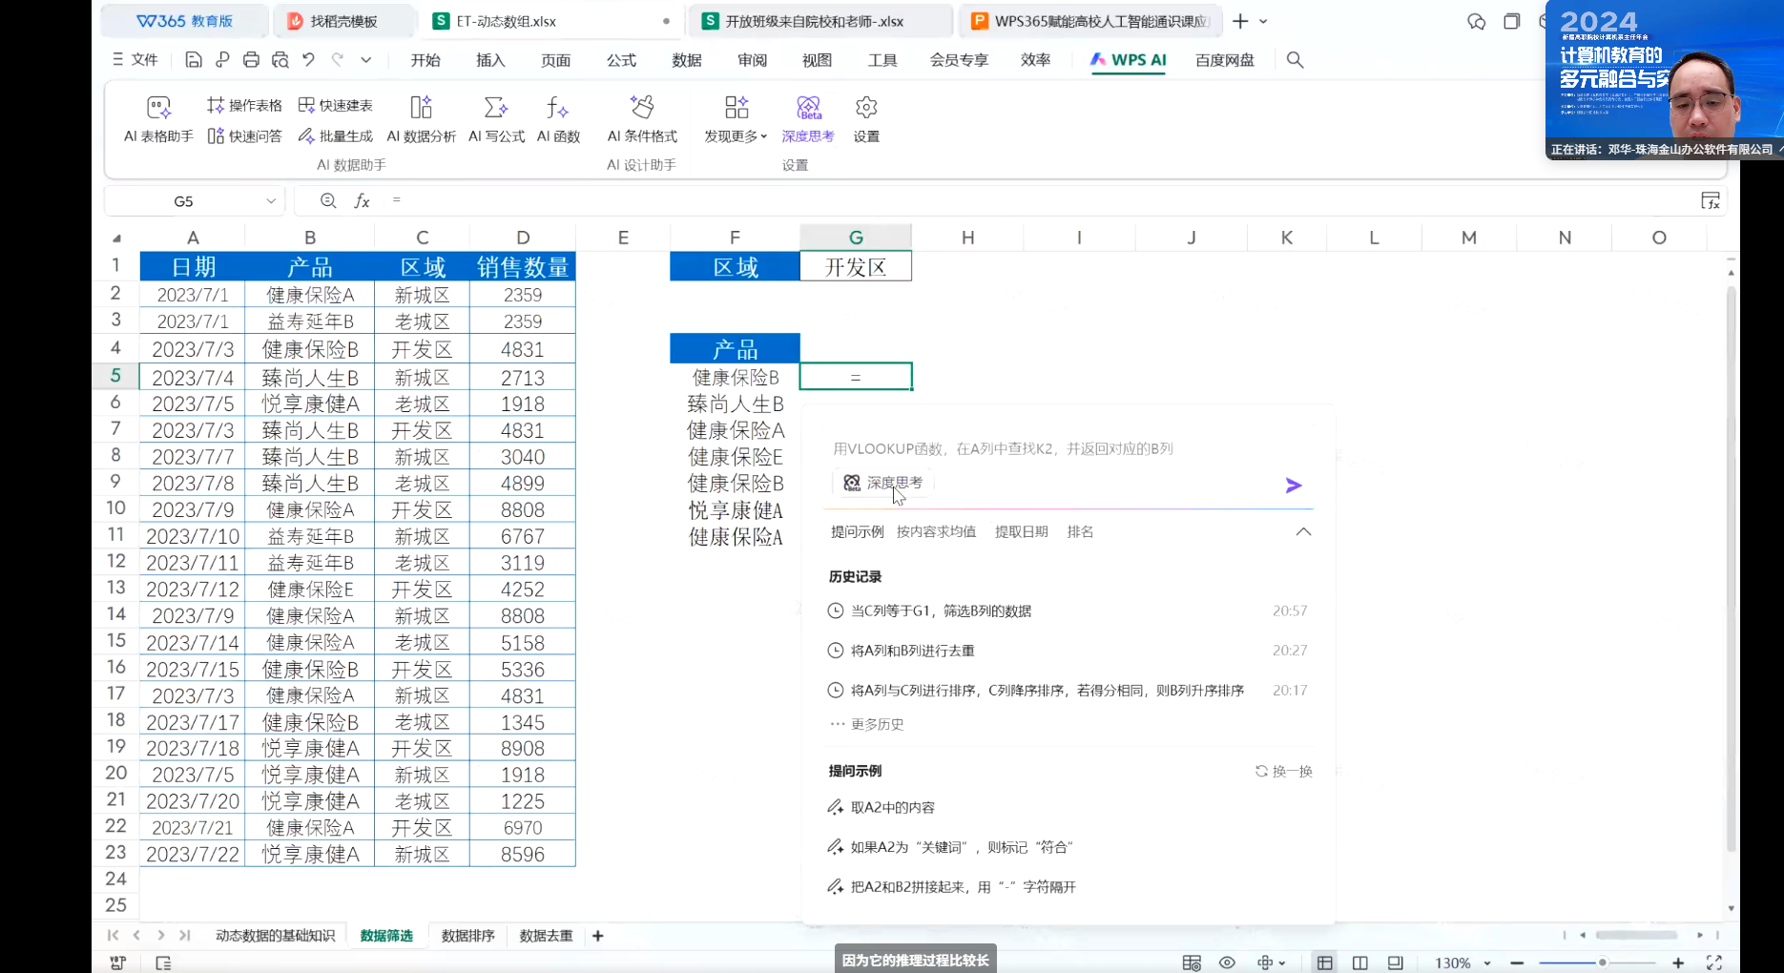Click the AI 数据分析 icon

(x=421, y=119)
